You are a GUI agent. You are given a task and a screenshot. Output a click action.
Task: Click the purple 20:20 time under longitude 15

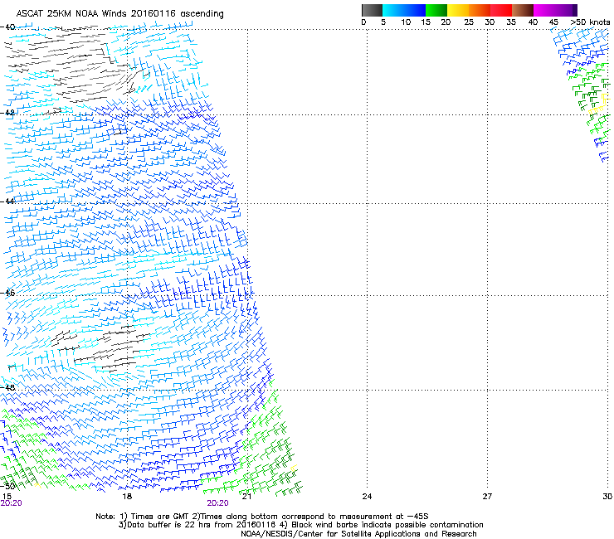coord(12,503)
